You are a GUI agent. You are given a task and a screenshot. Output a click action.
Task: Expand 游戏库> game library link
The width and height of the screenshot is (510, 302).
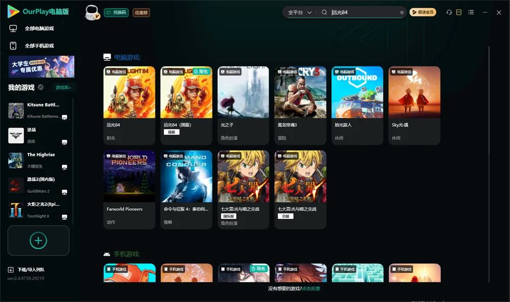point(63,88)
